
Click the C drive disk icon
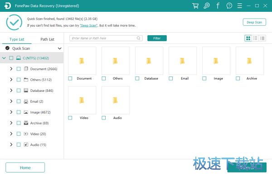[19, 58]
